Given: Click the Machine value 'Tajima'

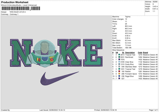Looking at the screenshot, I should 128,17.
